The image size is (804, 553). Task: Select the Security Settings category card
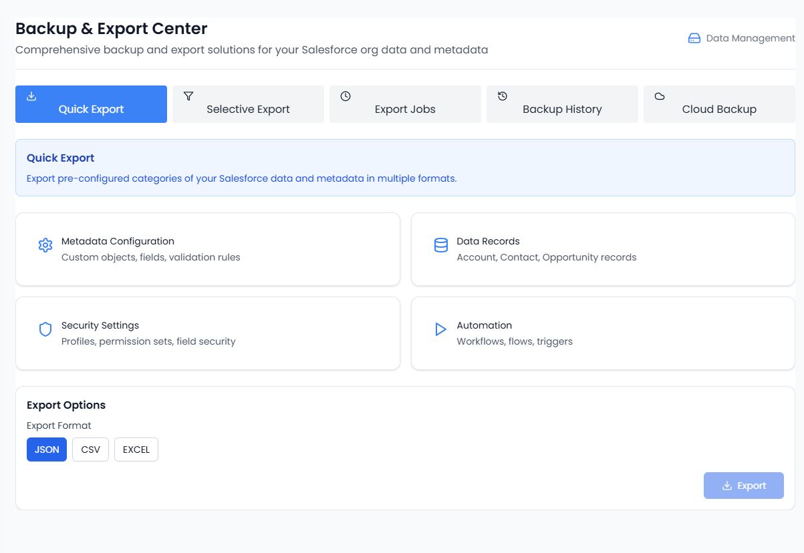pyautogui.click(x=208, y=333)
